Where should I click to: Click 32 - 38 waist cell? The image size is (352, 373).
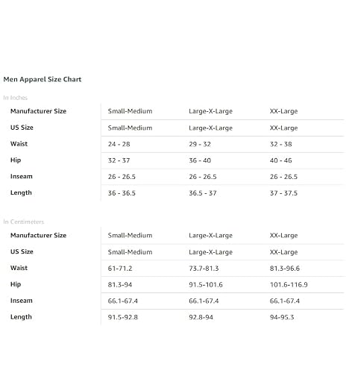(x=281, y=144)
